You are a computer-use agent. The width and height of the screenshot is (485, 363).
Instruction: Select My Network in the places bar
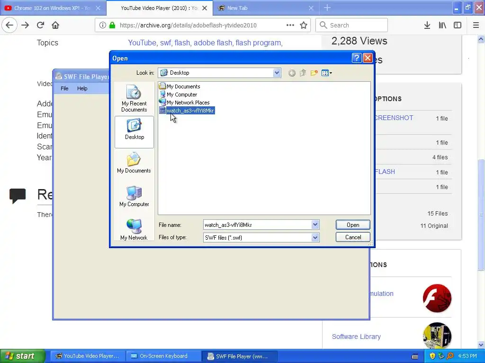(x=134, y=229)
